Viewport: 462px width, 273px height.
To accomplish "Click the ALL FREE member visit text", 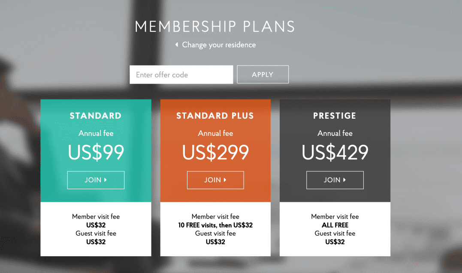I will click(x=335, y=225).
